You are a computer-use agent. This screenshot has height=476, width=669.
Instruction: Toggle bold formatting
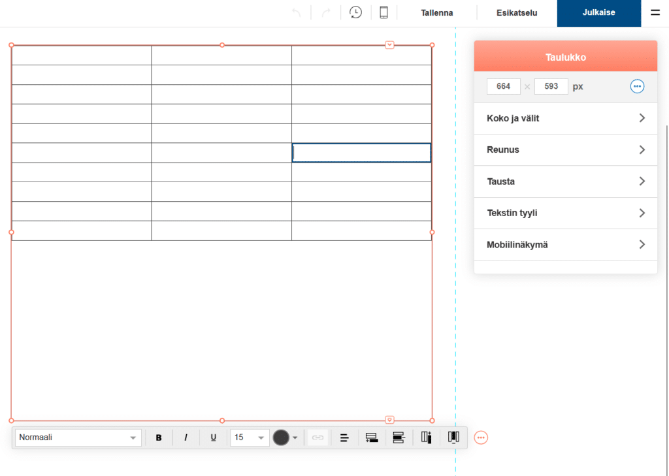pyautogui.click(x=159, y=437)
